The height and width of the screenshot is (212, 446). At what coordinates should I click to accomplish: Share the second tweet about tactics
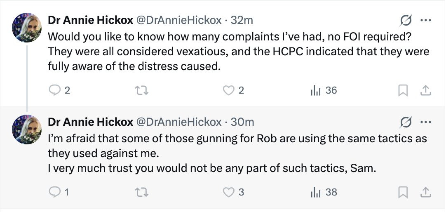tap(426, 193)
